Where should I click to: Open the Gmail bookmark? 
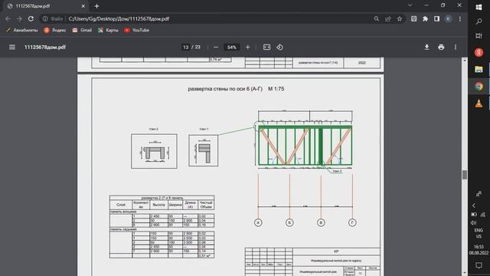pos(82,30)
